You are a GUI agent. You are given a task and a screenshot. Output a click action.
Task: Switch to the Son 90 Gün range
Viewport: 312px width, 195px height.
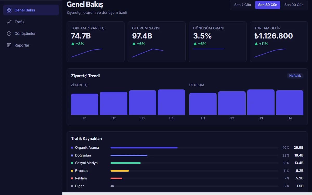point(294,5)
